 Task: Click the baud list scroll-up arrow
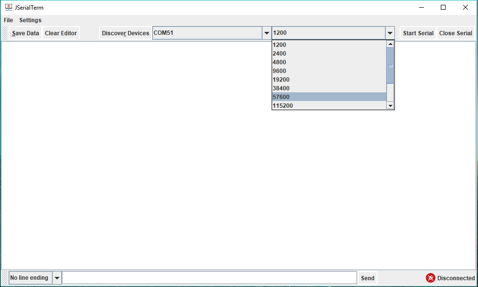(x=390, y=44)
